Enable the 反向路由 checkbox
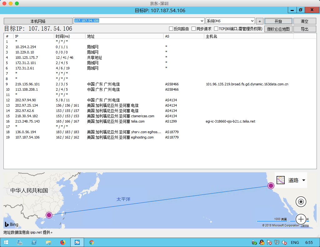Image resolution: width=320 pixels, height=247 pixels. pos(171,29)
